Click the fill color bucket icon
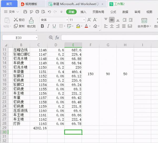The height and width of the screenshot is (143, 158). 78,26
